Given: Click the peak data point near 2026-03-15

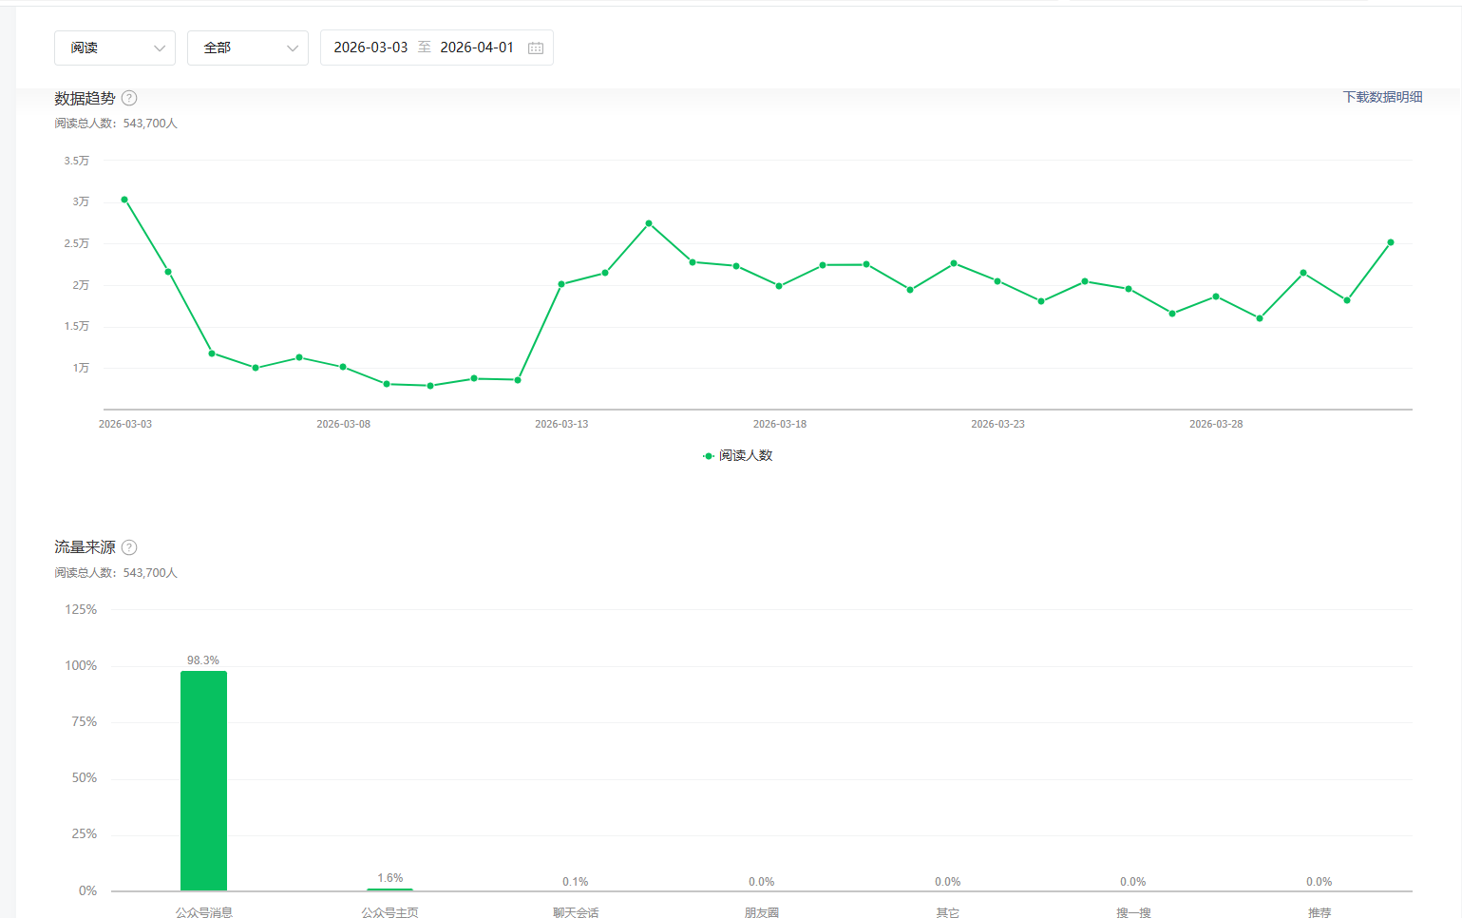Looking at the screenshot, I should coord(649,223).
